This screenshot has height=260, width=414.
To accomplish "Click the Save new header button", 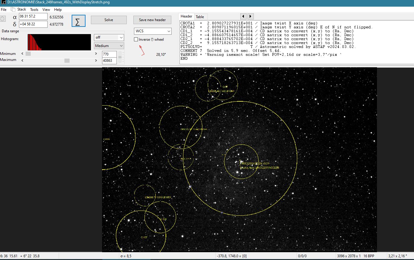I will pos(152,20).
